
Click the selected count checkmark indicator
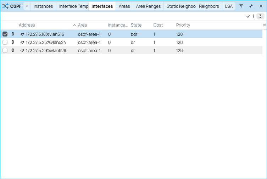[x=250, y=16]
